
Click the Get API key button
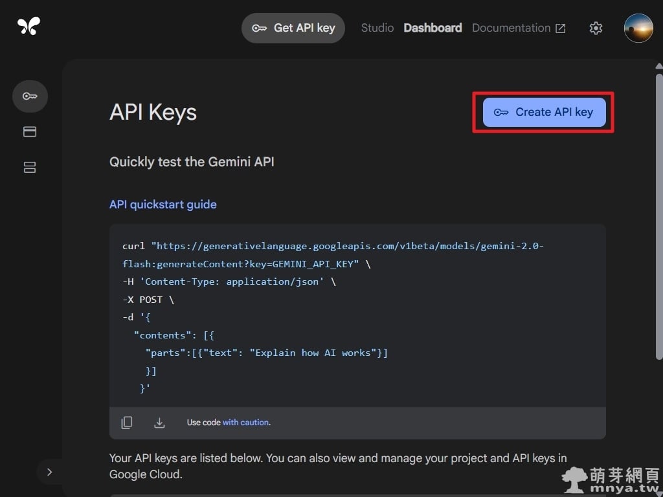[x=293, y=28]
